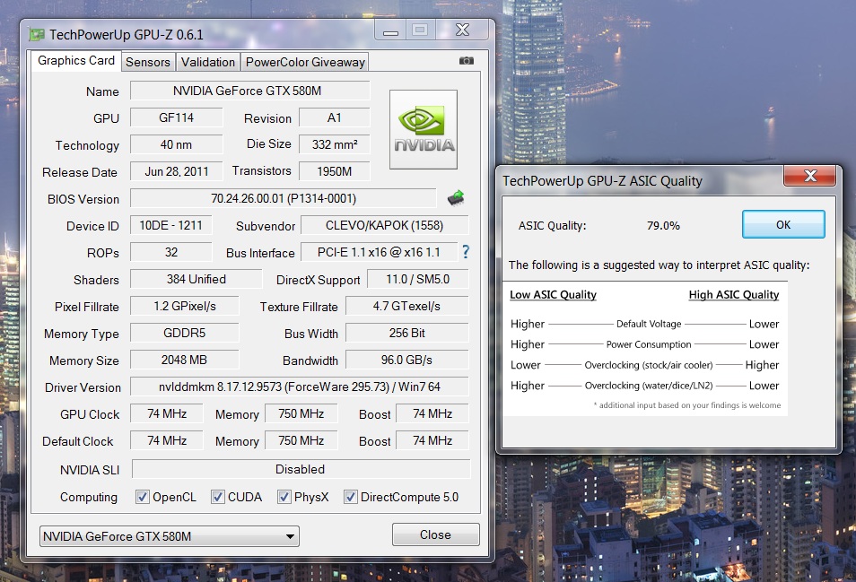Select the Technology field 40 nm
This screenshot has height=582, width=856.
177,144
